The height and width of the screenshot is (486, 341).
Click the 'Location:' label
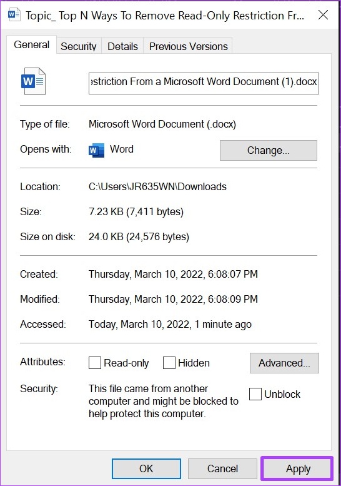coord(40,186)
